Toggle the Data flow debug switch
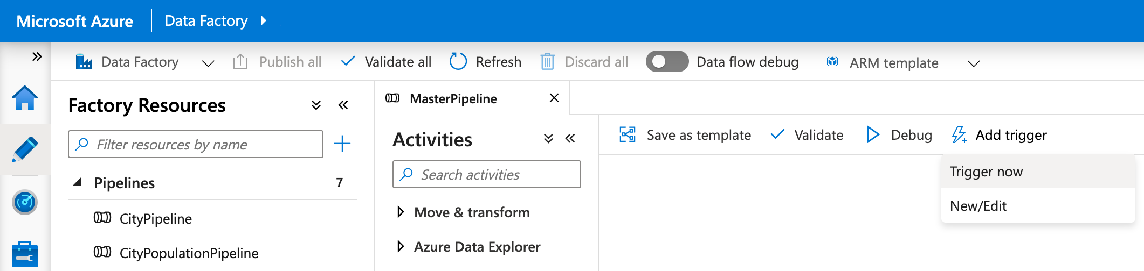Screen dimensions: 1144x271 (x=667, y=61)
